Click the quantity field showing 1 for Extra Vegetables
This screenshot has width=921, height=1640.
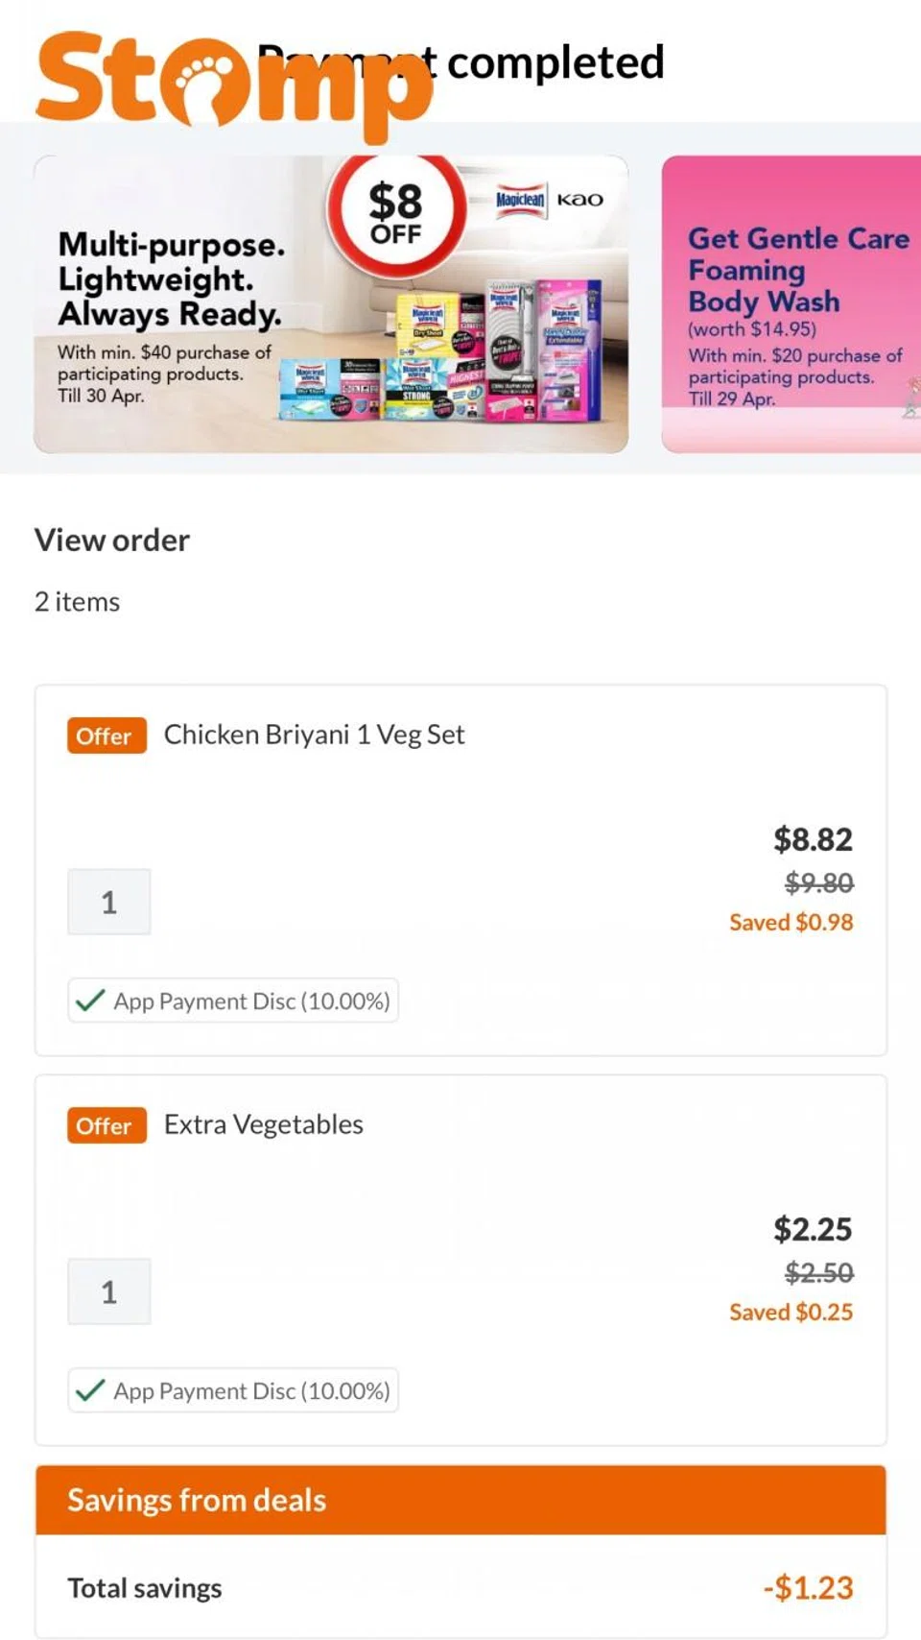point(108,1291)
